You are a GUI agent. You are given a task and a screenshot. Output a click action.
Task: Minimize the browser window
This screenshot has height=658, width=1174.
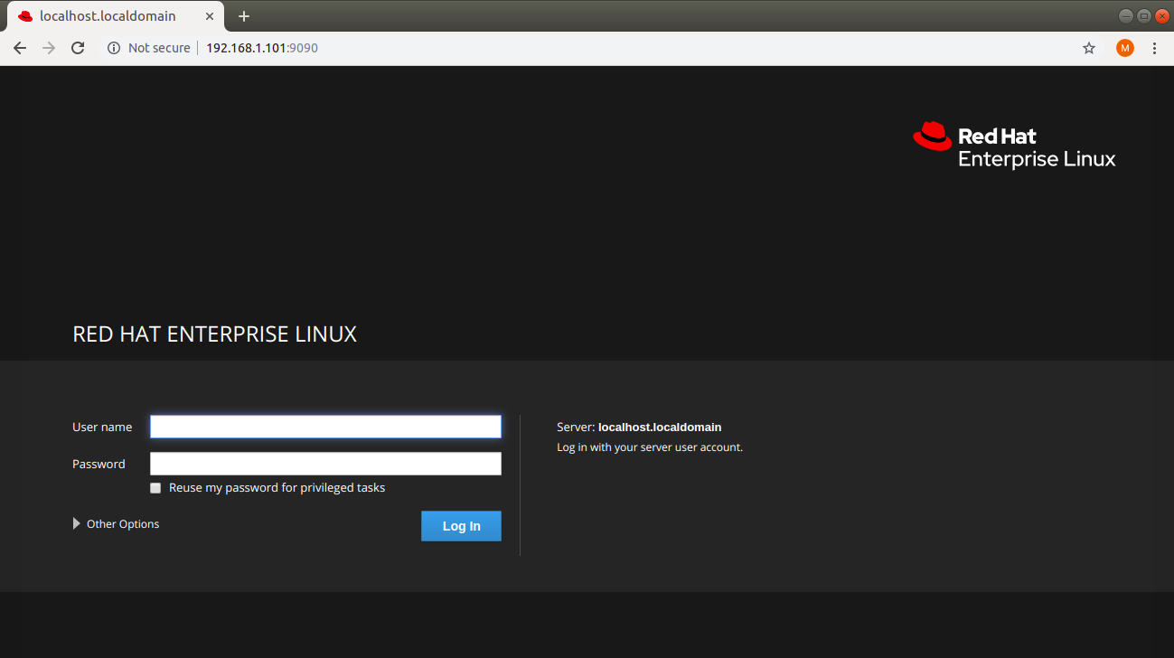[1125, 15]
